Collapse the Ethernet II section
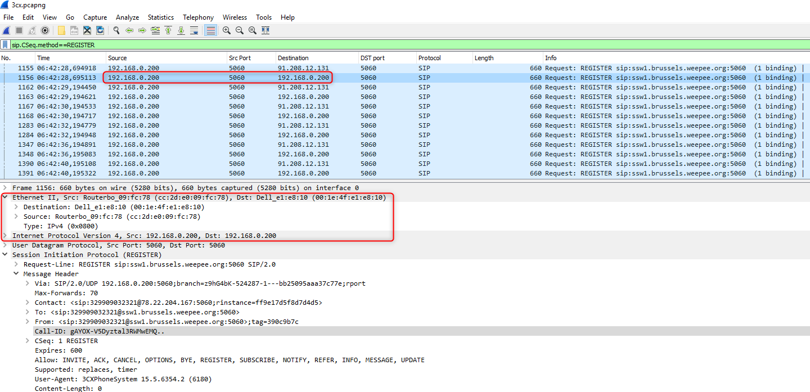The width and height of the screenshot is (810, 392). click(x=5, y=197)
